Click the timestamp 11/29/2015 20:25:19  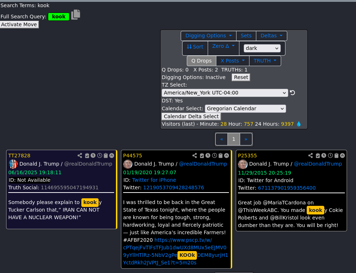pos(265,173)
